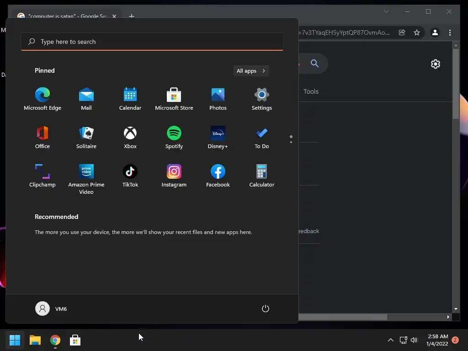Open the clock showing 2:58 AM

pyautogui.click(x=437, y=340)
